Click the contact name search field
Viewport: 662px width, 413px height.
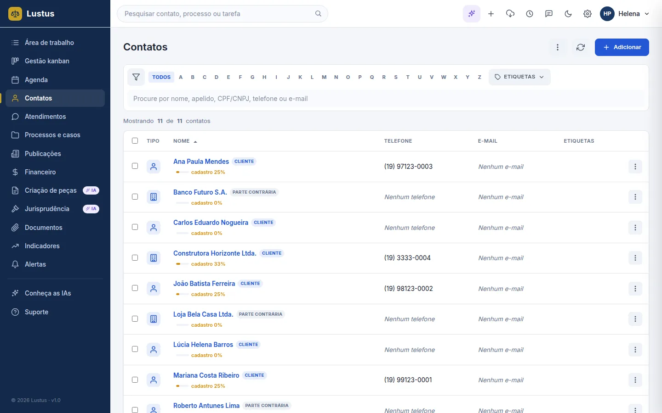(x=386, y=99)
